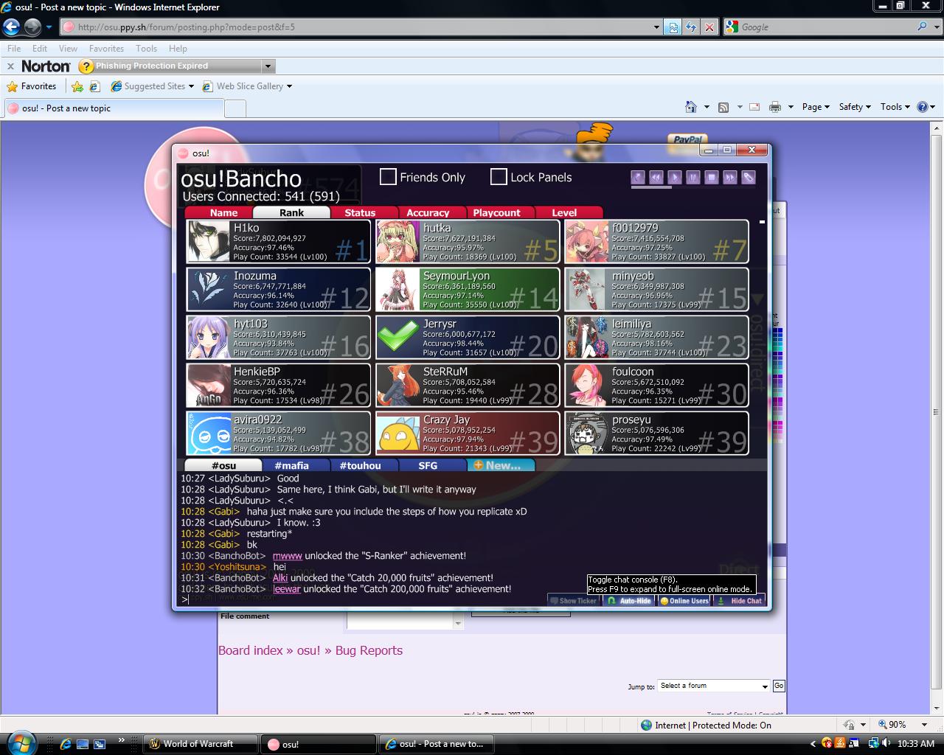
Task: Click the Board index breadcrumb link
Action: (x=251, y=650)
